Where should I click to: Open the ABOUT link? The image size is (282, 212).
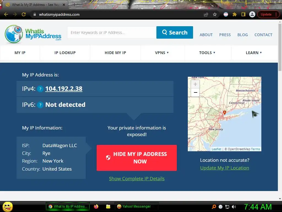coord(206,35)
